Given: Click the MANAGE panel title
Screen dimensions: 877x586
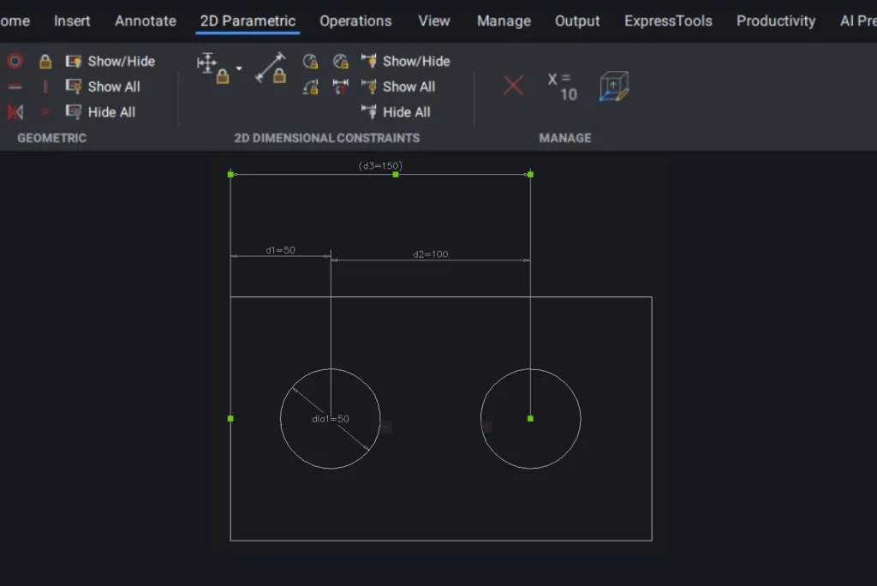Looking at the screenshot, I should (565, 138).
